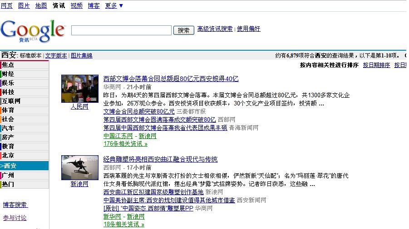Show 18条相关资讯 related news
The image size is (409, 229).
pos(124,224)
